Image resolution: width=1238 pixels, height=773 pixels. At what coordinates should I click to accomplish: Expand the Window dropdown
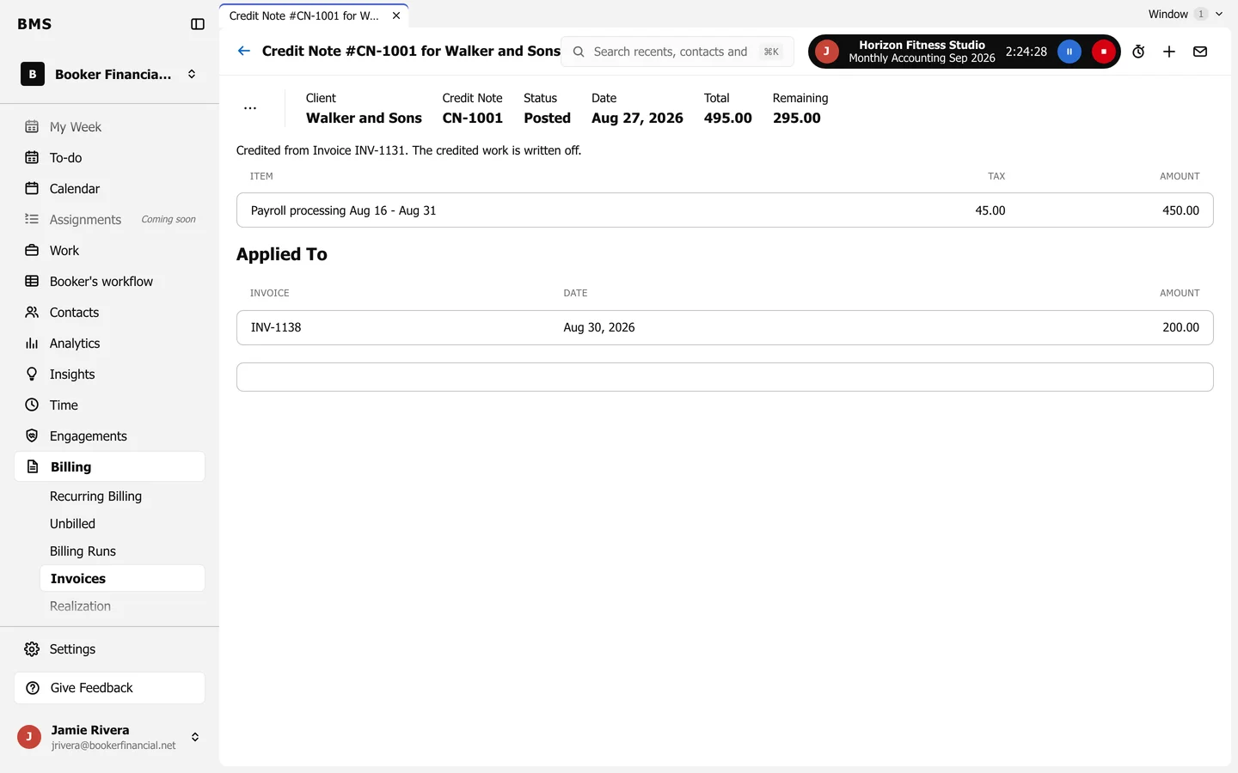click(x=1186, y=14)
